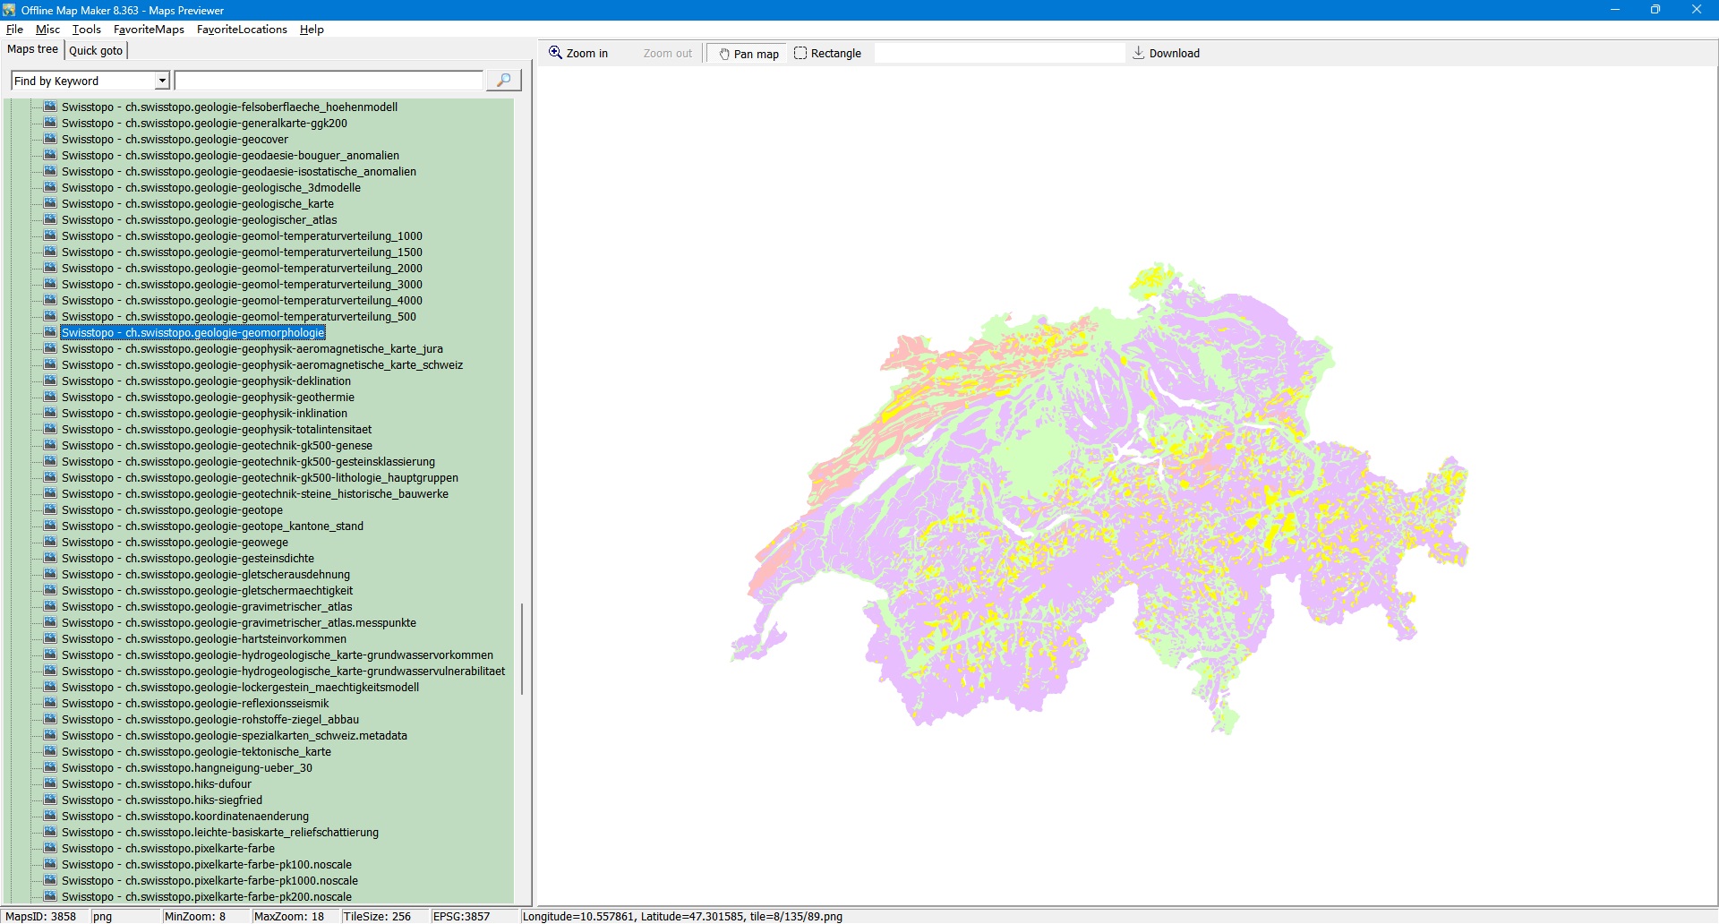Screen dimensions: 1719x924
Task: Click the keyword search text field
Action: click(x=329, y=81)
